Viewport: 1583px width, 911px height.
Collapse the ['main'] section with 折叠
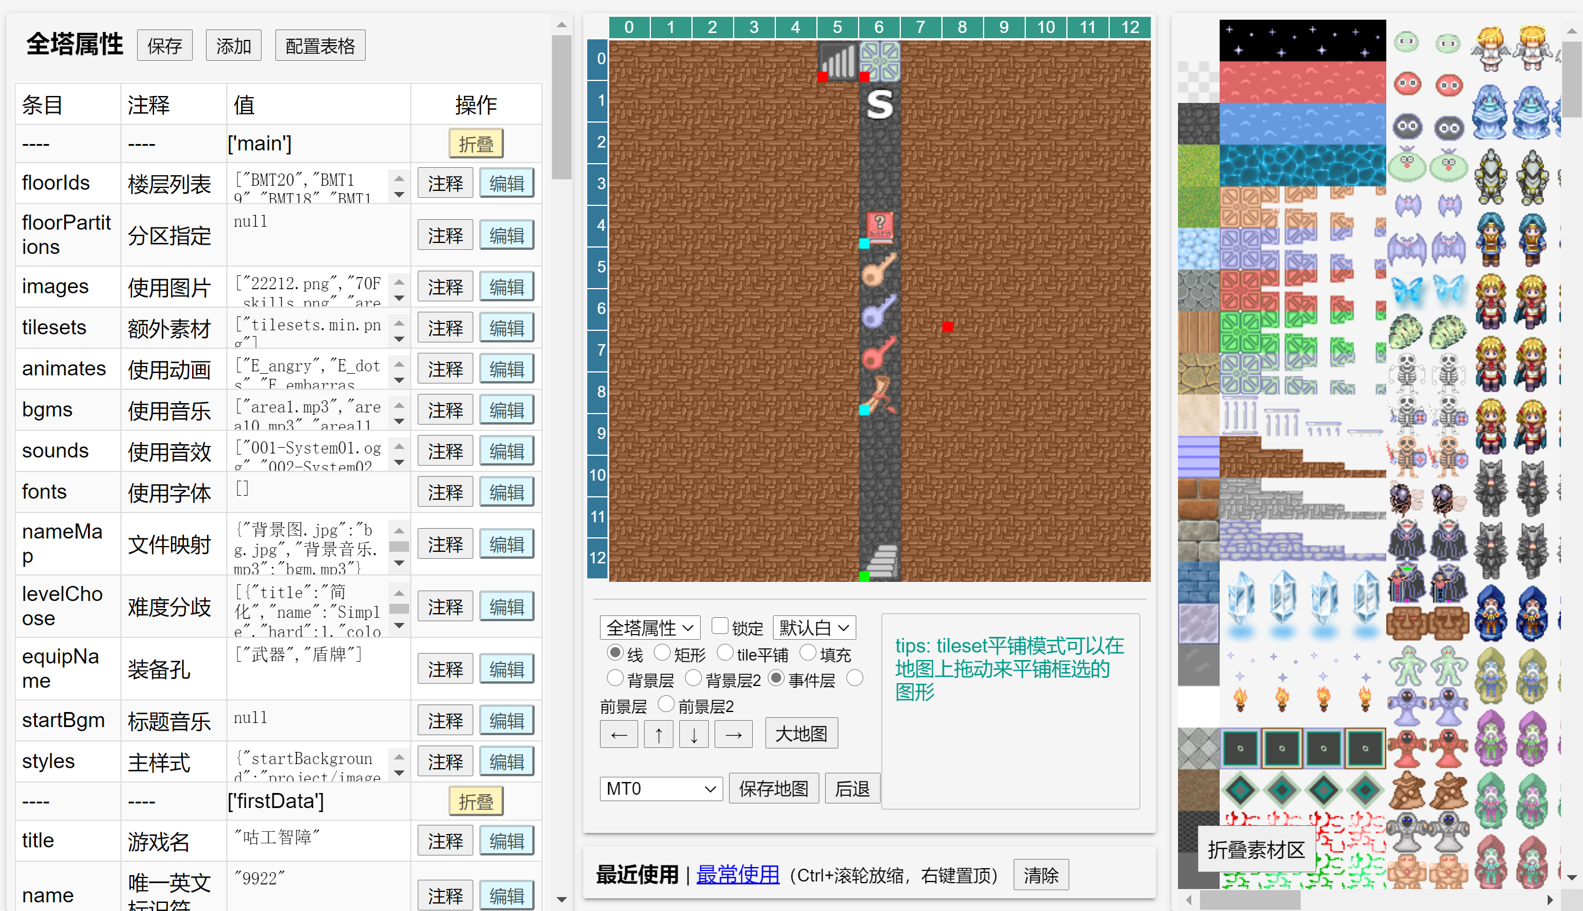click(476, 144)
